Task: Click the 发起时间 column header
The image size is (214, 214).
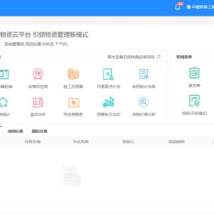Action: (177, 141)
